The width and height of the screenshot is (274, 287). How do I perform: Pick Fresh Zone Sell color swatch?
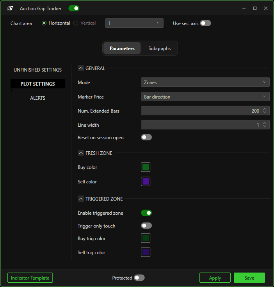pos(146,181)
